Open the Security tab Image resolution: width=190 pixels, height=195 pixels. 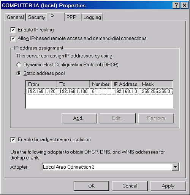[x=36, y=17]
